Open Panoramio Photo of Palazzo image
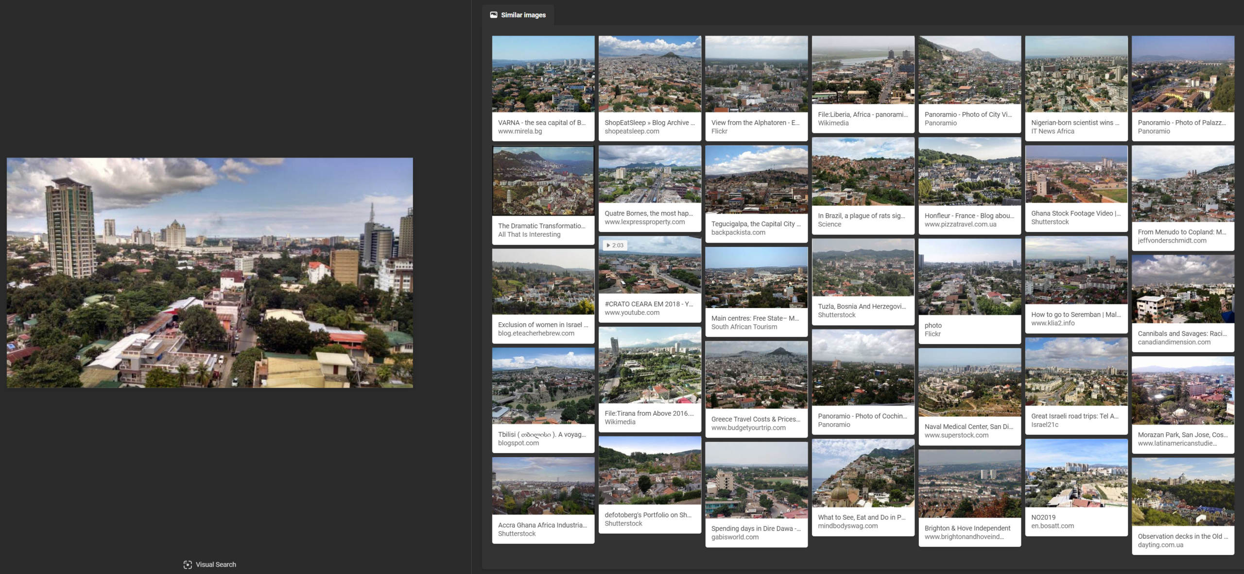Image resolution: width=1244 pixels, height=574 pixels. 1183,74
